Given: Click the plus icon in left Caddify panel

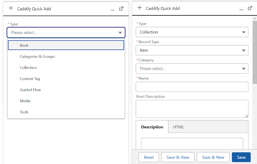Looking at the screenshot, I should (11, 8).
